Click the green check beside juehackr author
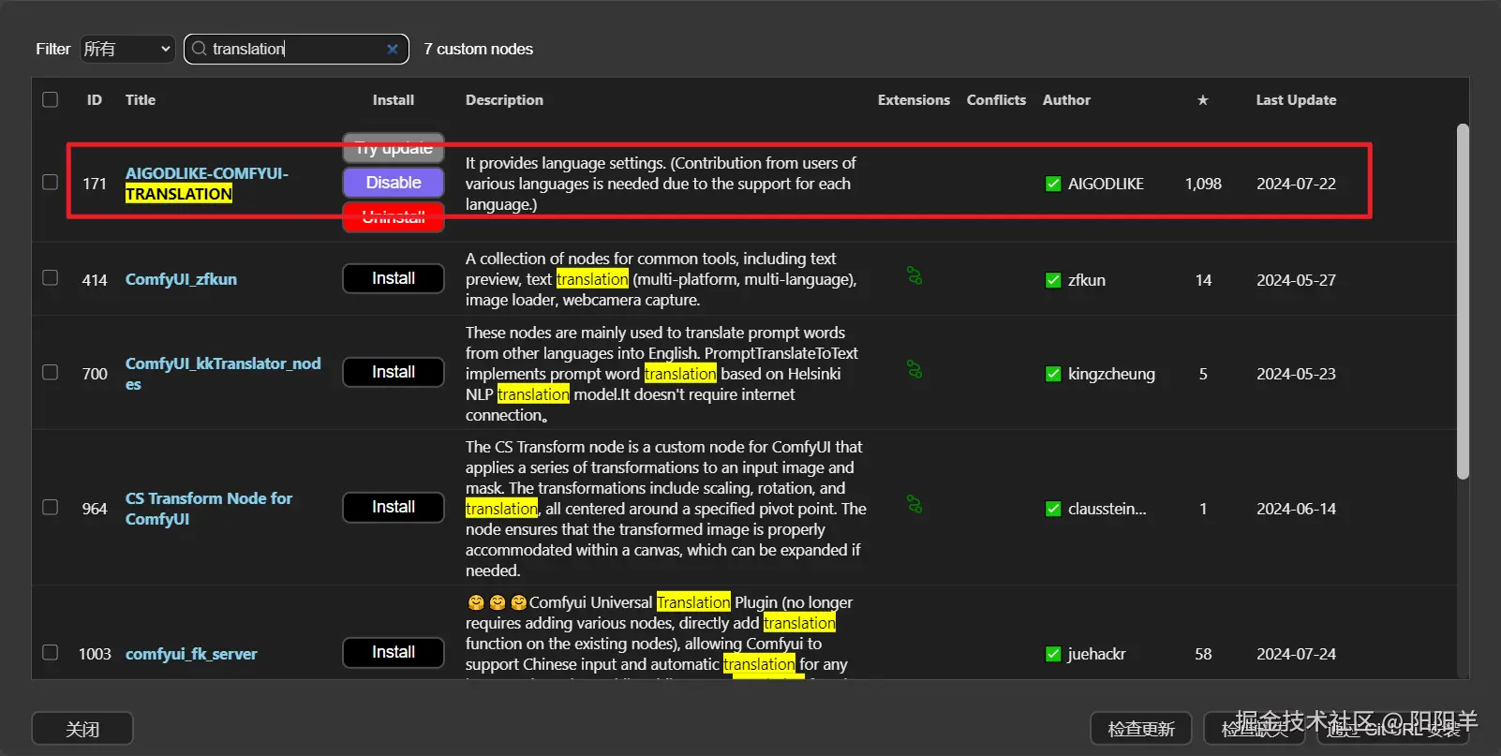Image resolution: width=1501 pixels, height=756 pixels. point(1053,654)
